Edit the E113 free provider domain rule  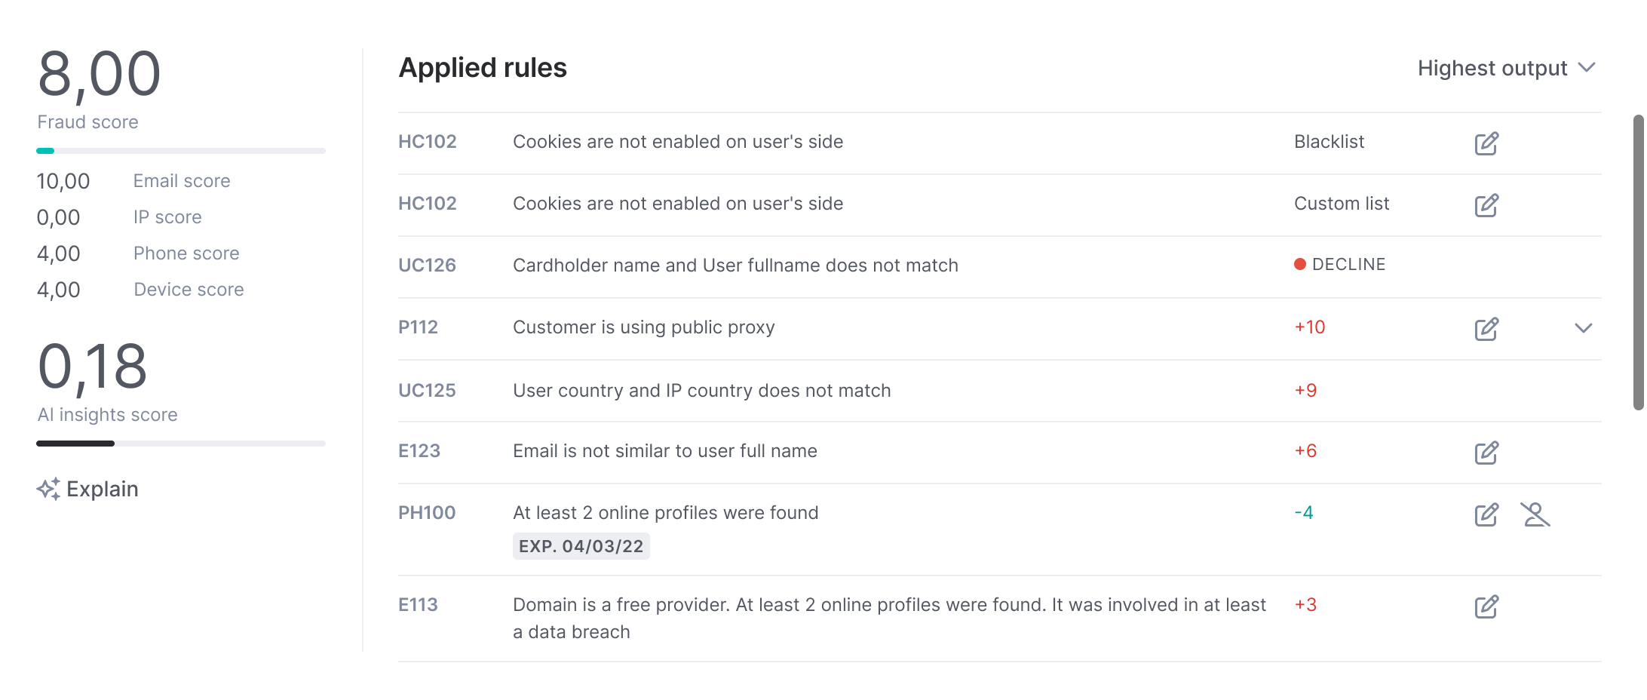point(1486,606)
